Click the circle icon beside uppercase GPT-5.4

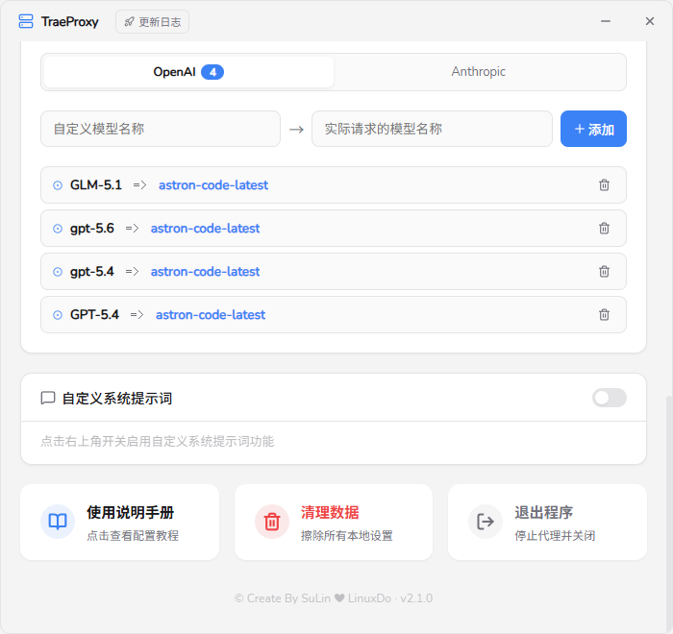pyautogui.click(x=58, y=315)
